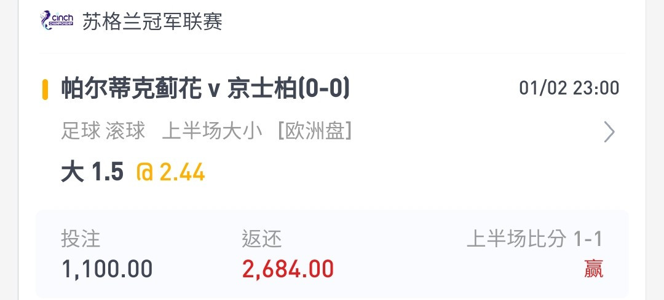Click the red return amount 2,684.00
The height and width of the screenshot is (300, 664).
pos(288,269)
